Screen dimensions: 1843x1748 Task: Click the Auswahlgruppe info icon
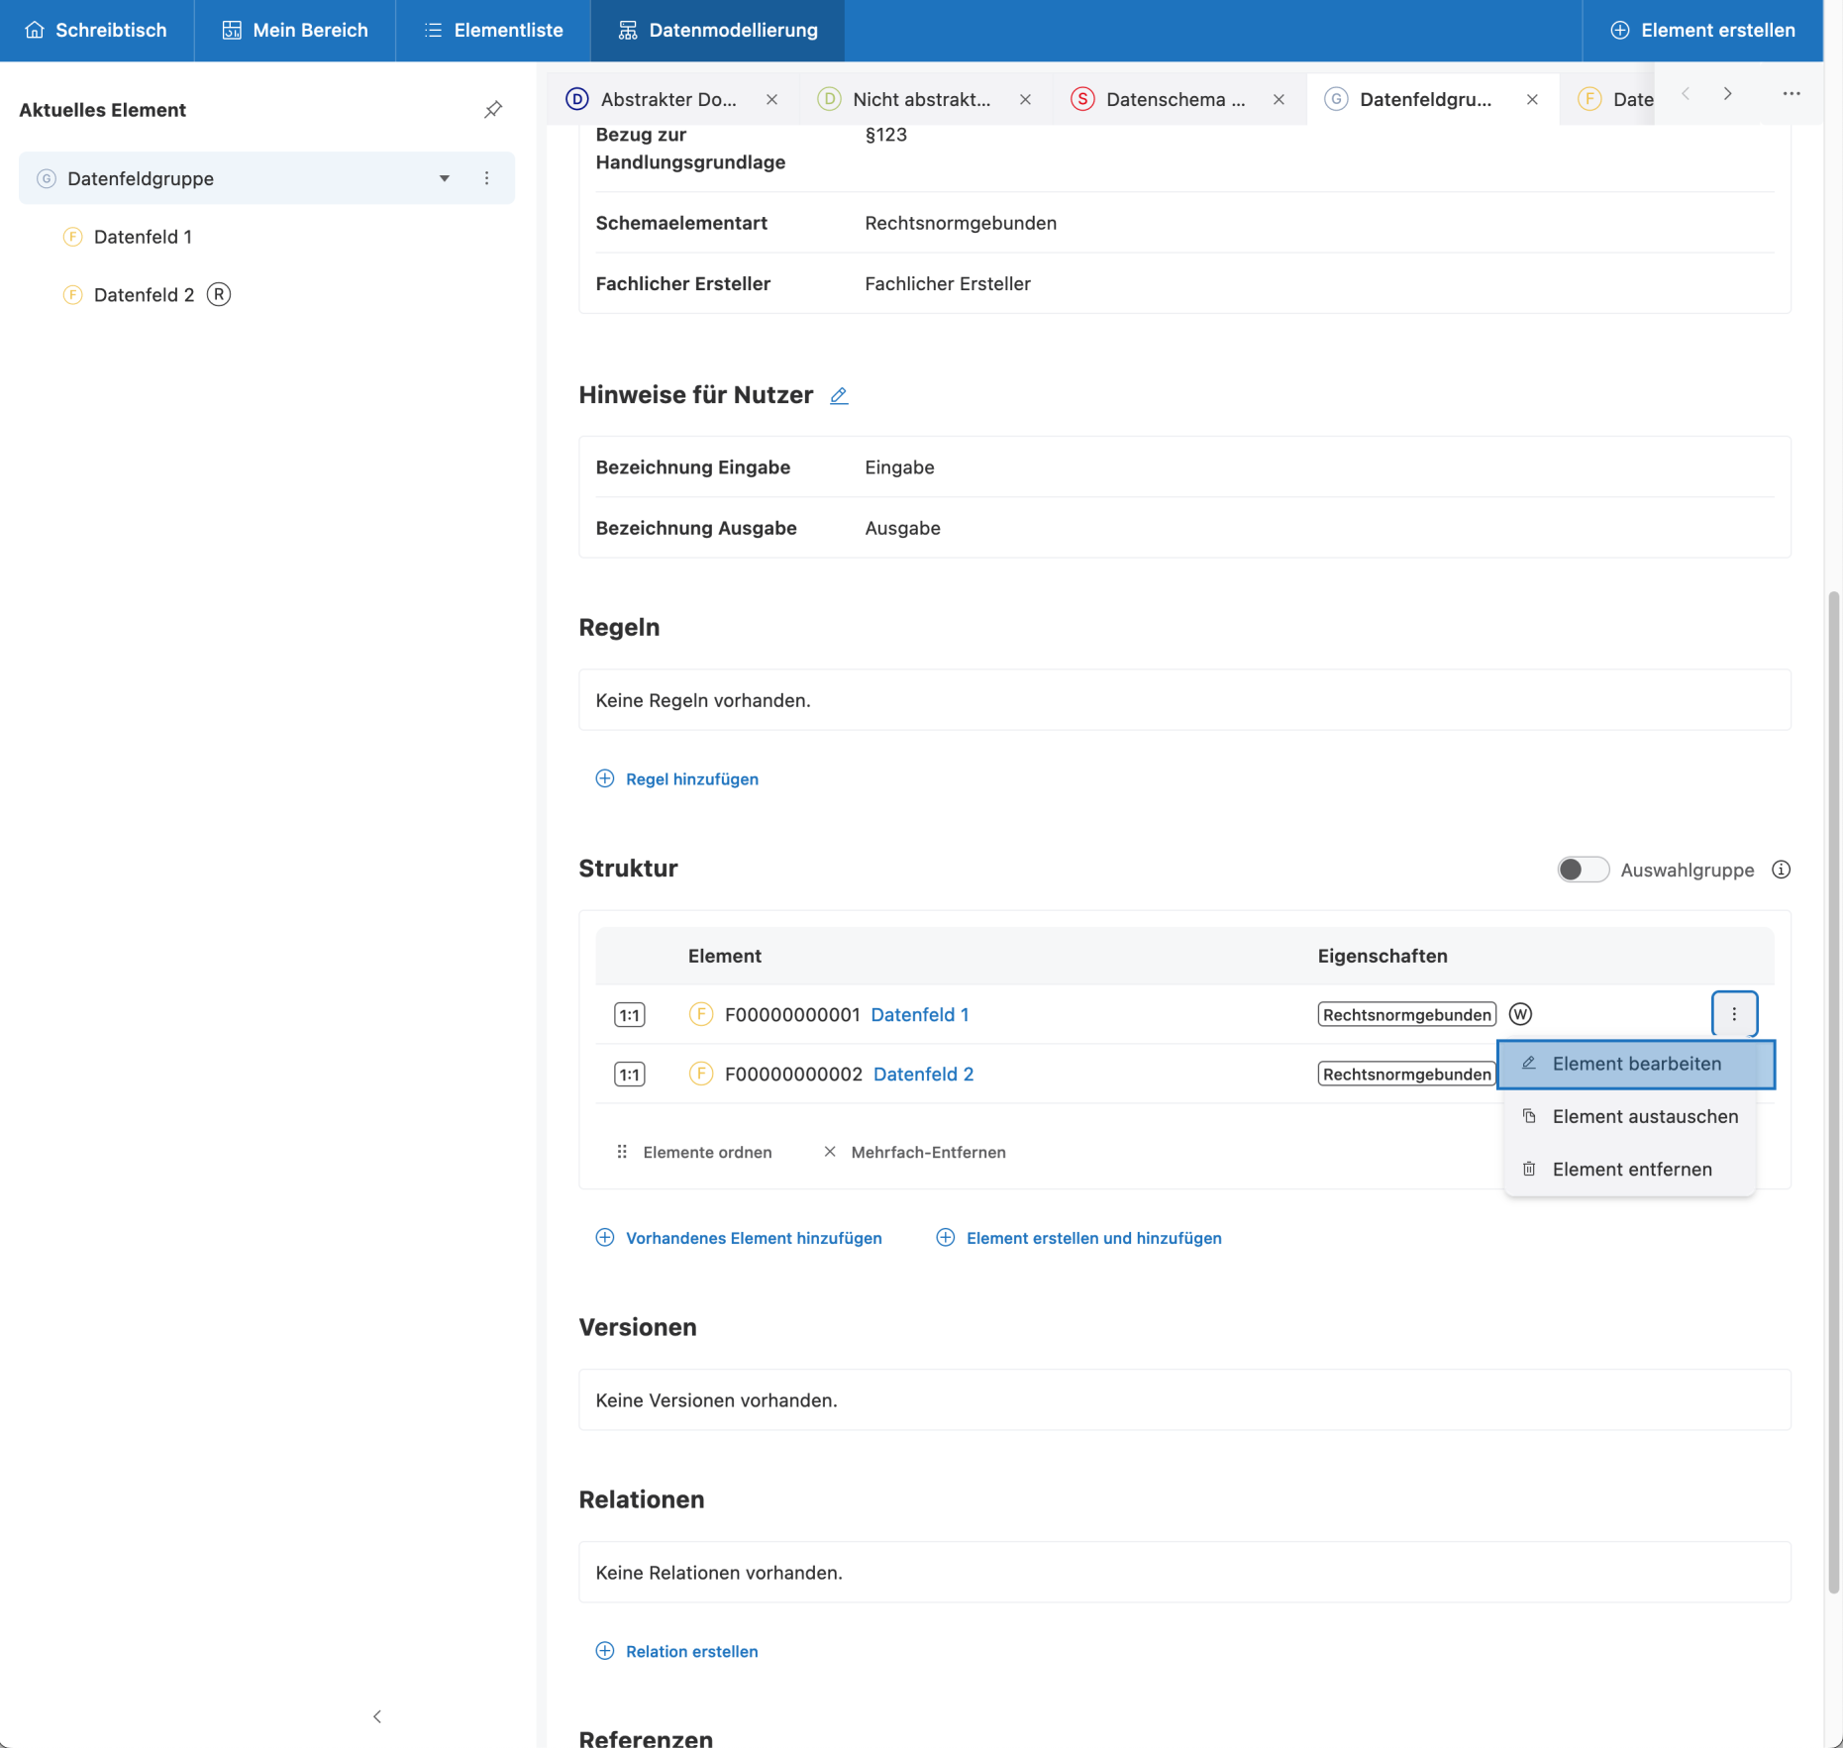1781,870
